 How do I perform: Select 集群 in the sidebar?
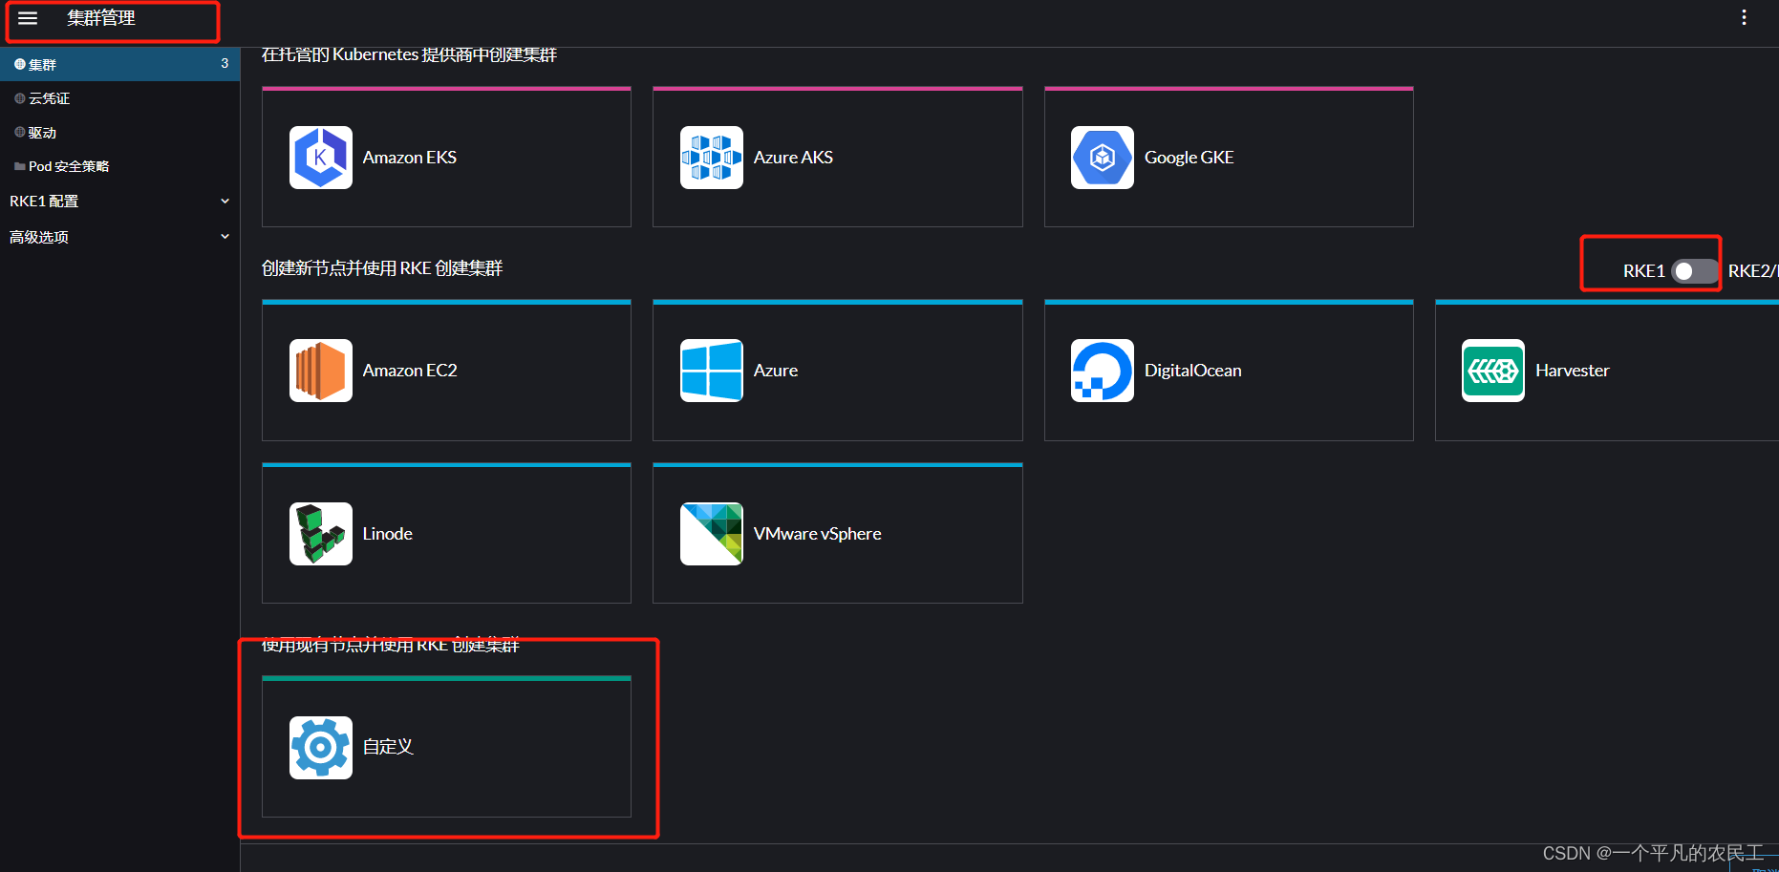point(119,64)
